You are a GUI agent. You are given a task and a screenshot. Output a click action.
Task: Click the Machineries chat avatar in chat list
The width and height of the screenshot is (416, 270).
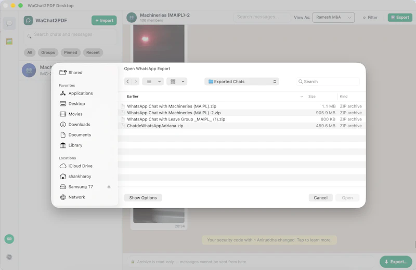click(29, 70)
